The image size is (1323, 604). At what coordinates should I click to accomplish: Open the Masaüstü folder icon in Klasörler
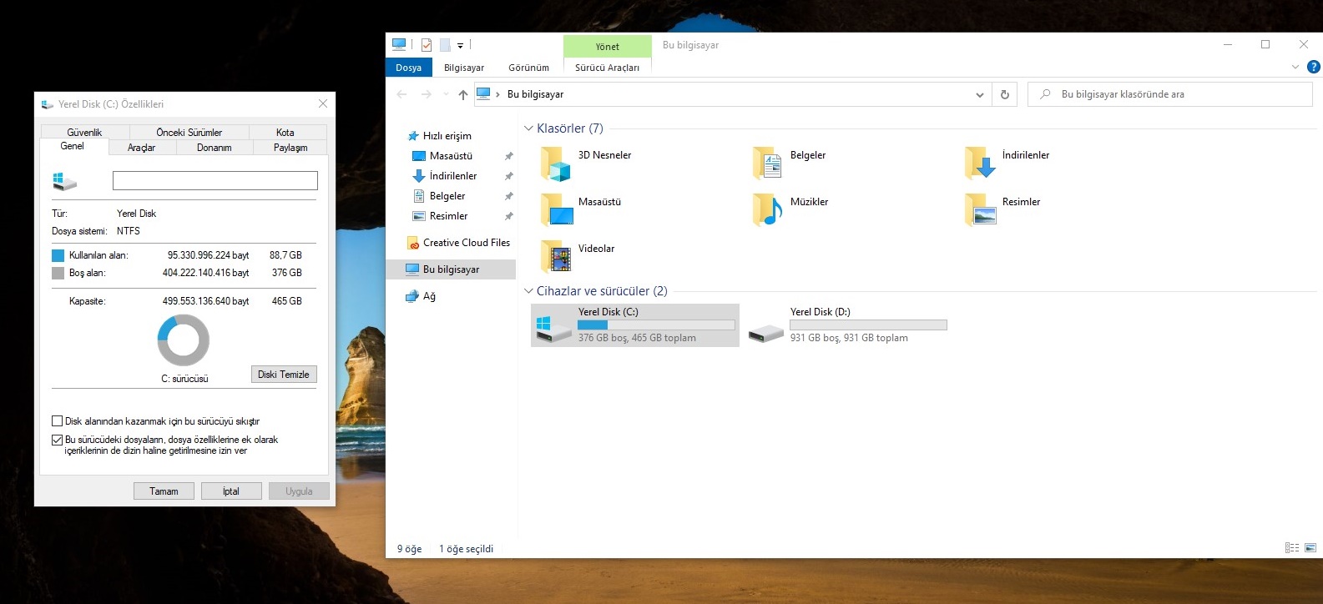point(555,210)
